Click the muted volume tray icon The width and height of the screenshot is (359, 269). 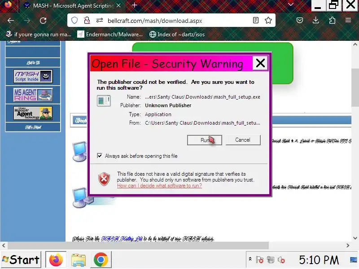281,260
